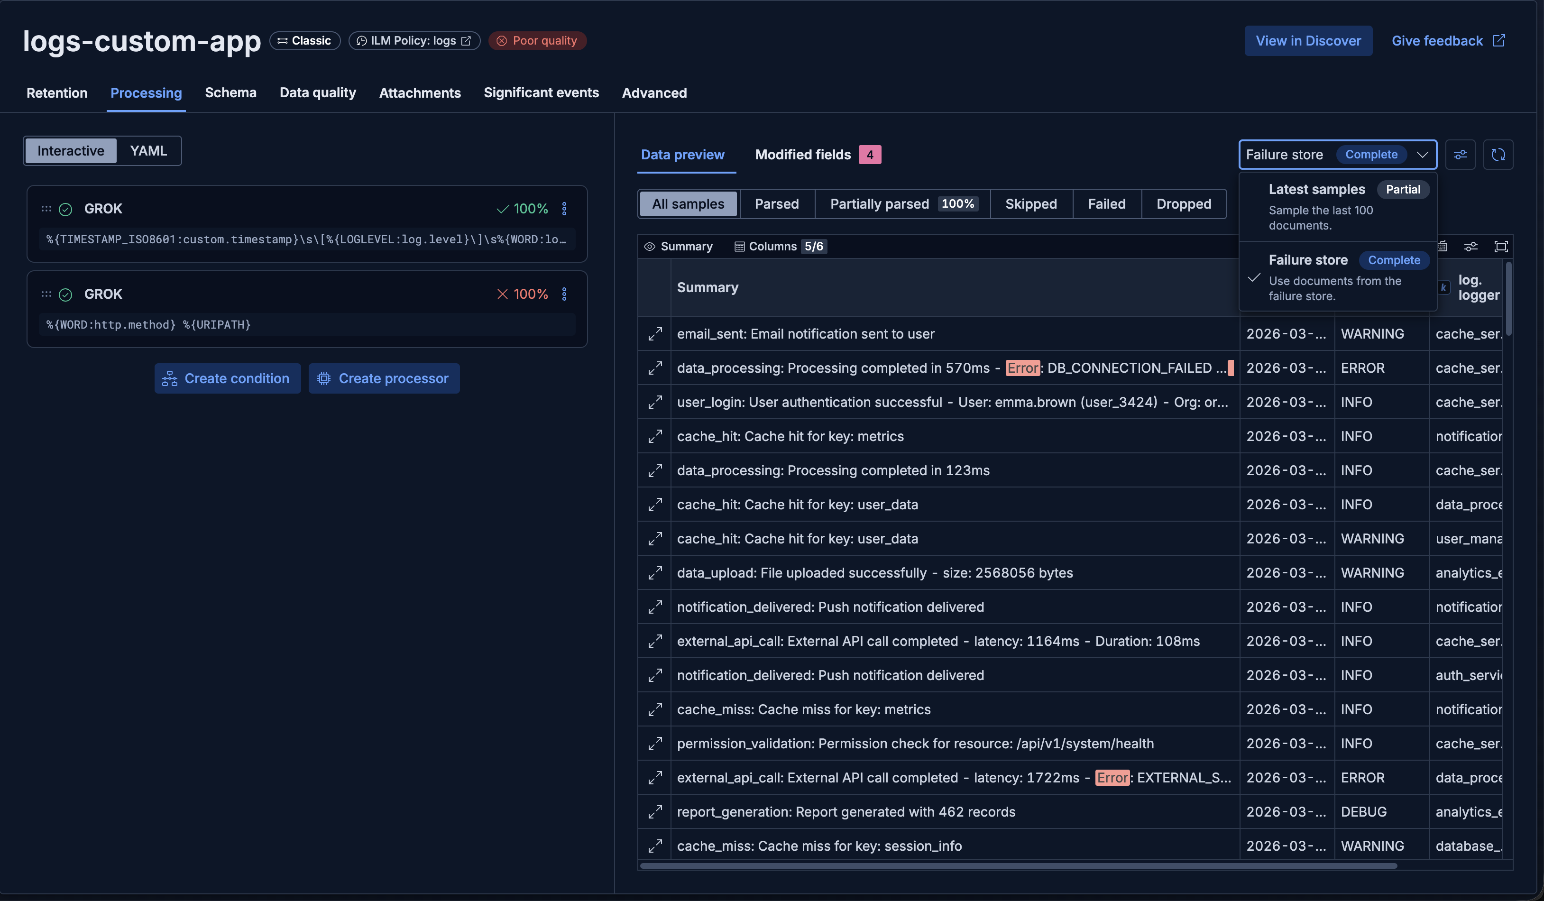Click the Classic stream badge
The height and width of the screenshot is (901, 1544).
(x=304, y=40)
